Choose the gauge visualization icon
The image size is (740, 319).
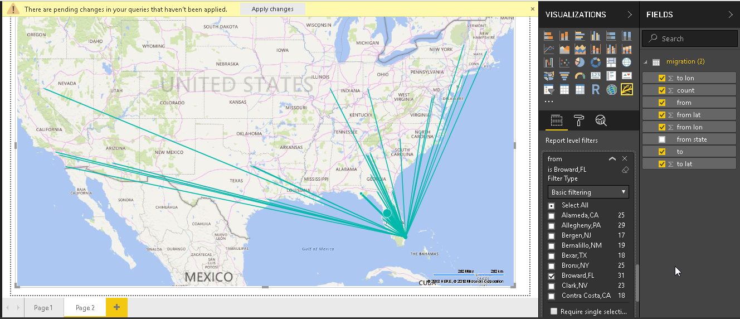point(580,76)
